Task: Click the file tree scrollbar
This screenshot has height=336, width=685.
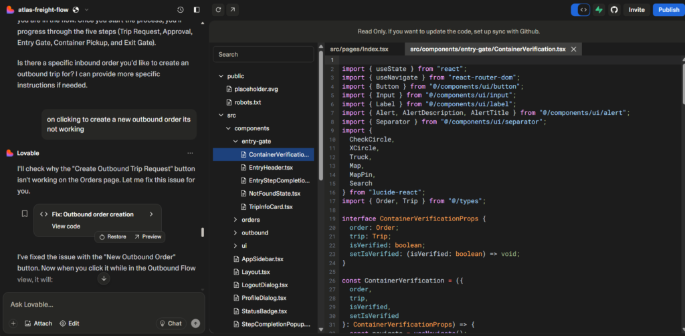Action: pos(321,116)
